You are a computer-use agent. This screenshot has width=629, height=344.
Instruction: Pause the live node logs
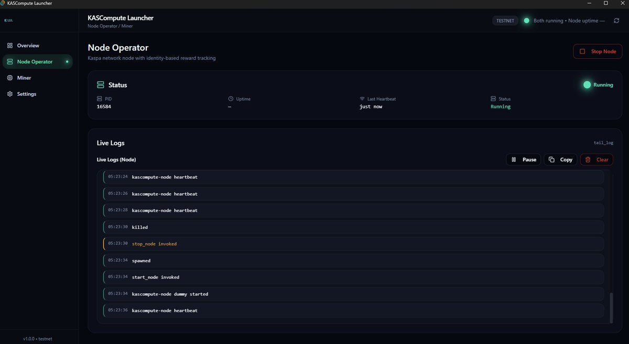point(524,160)
